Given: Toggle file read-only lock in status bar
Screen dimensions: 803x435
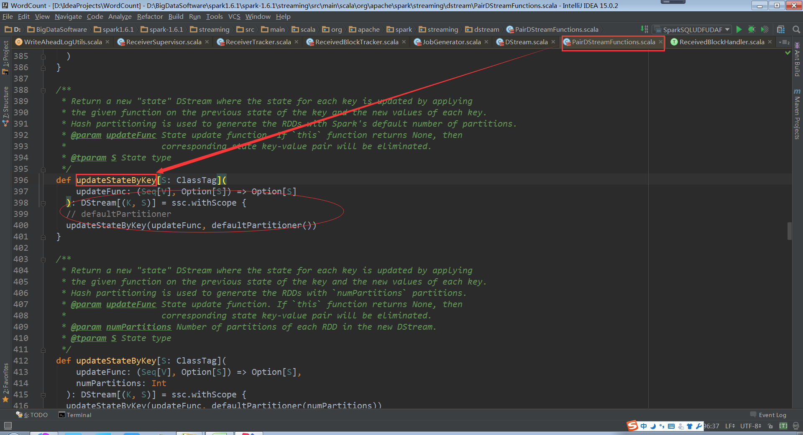Looking at the screenshot, I should [x=770, y=426].
